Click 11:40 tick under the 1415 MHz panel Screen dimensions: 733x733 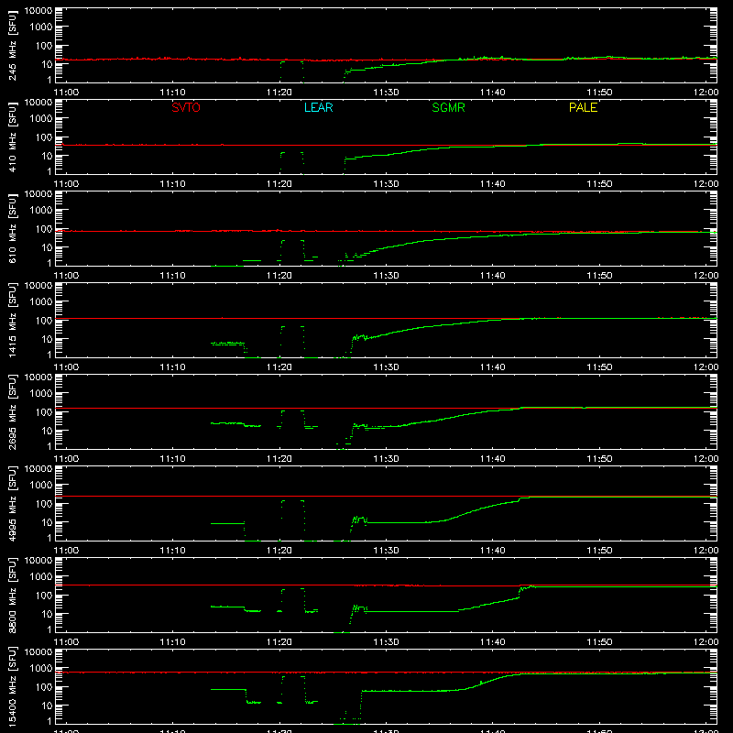pyautogui.click(x=493, y=367)
